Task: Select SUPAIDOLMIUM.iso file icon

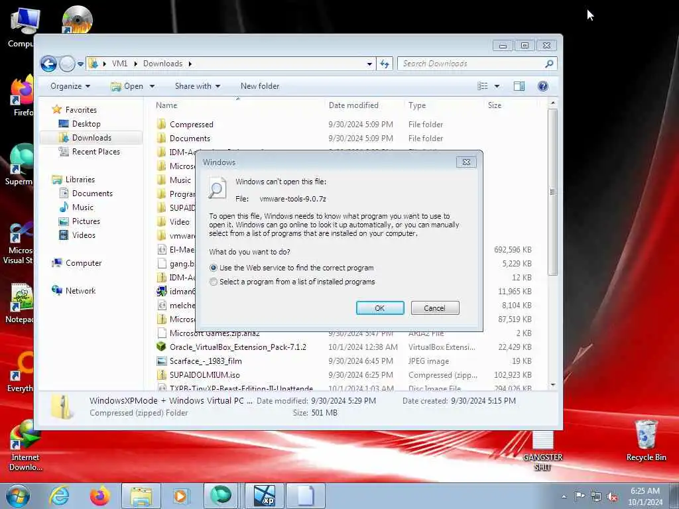Action: (162, 375)
